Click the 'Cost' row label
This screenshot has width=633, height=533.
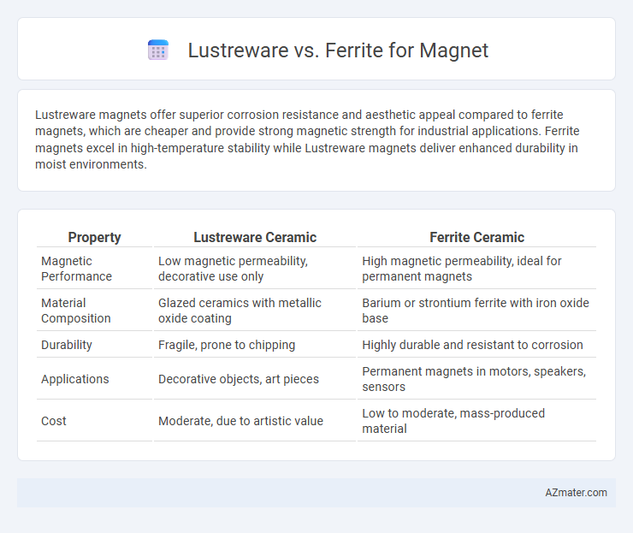[54, 421]
